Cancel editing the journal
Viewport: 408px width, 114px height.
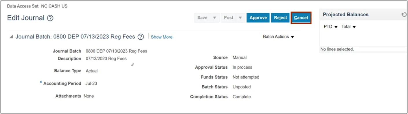coord(301,18)
